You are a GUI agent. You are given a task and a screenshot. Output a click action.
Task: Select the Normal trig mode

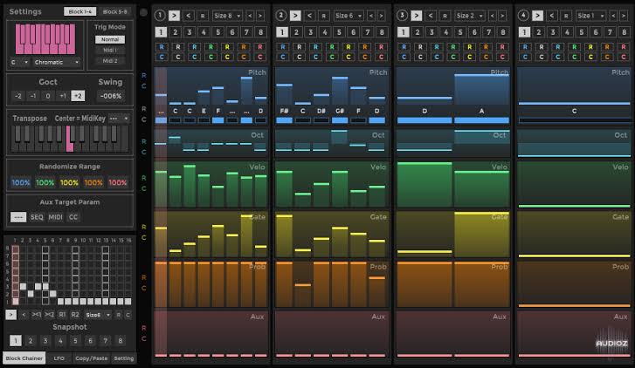tap(110, 39)
